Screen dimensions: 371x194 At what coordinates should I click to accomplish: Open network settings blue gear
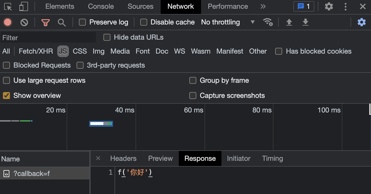[x=362, y=22]
